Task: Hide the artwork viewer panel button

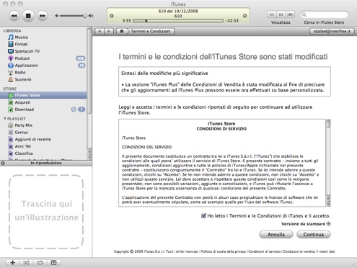Action: (53, 263)
